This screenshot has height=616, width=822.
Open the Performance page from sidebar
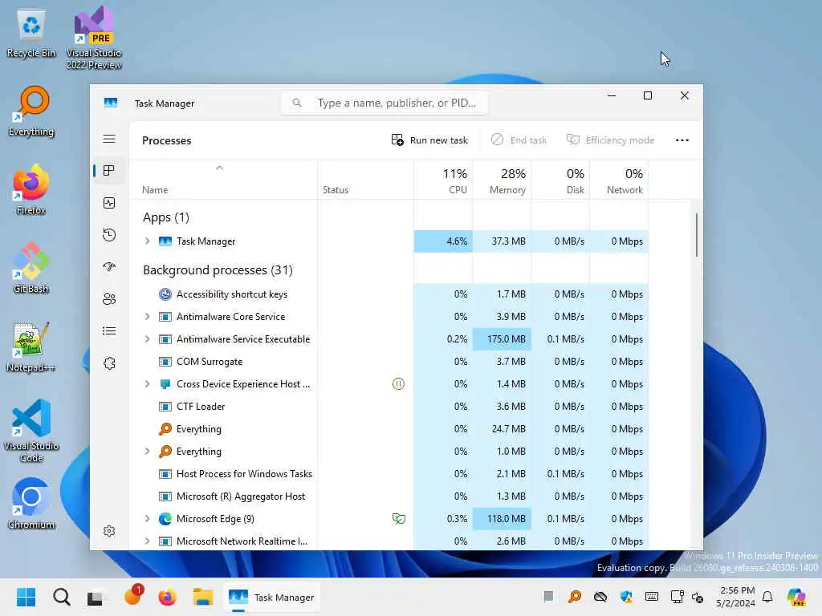[x=109, y=203]
